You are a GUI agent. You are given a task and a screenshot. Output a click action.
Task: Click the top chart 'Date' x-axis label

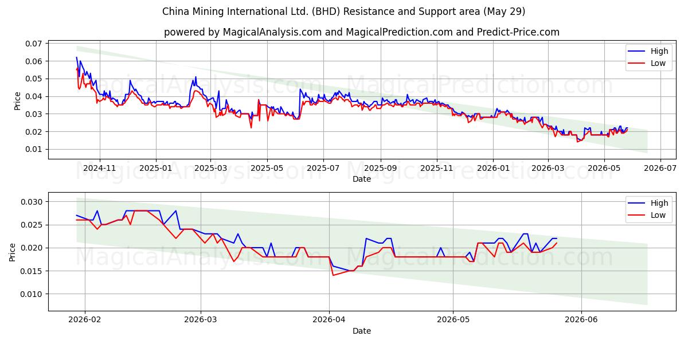point(362,179)
